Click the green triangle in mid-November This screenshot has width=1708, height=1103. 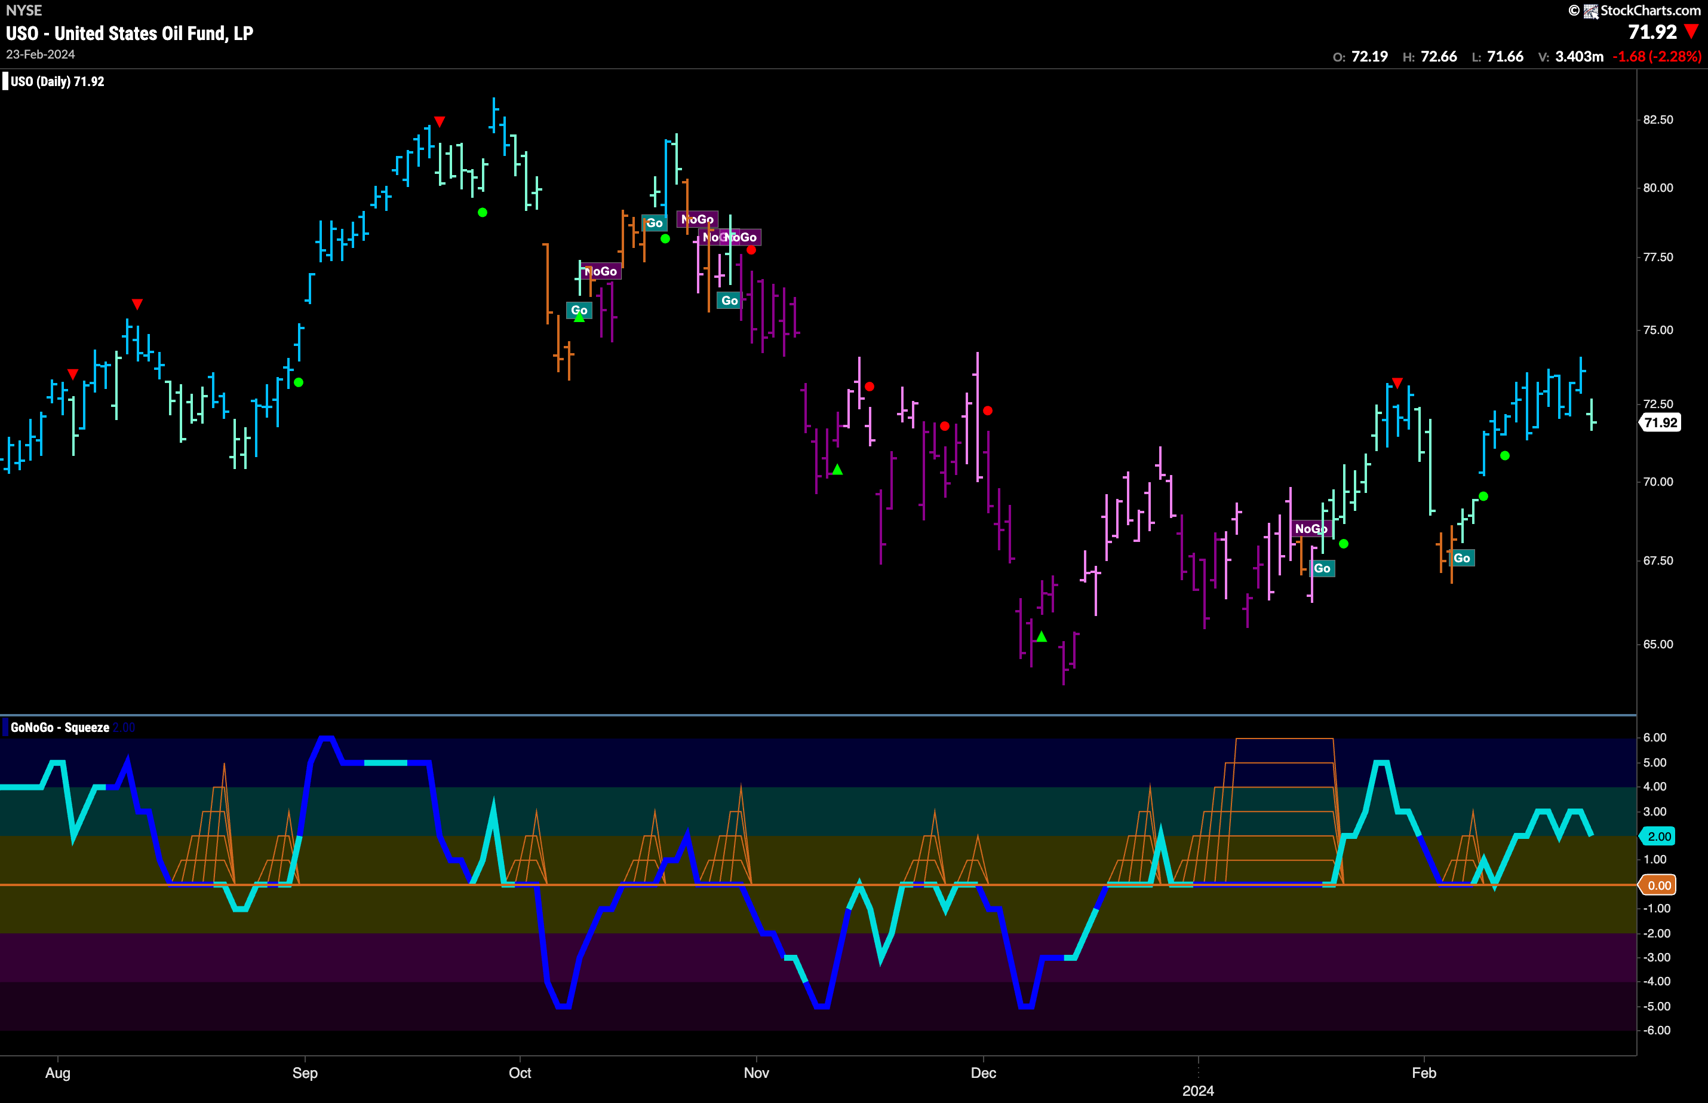[837, 470]
